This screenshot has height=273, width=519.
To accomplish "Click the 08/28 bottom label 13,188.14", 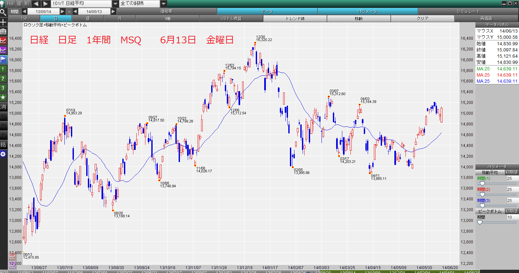I will (x=122, y=214).
